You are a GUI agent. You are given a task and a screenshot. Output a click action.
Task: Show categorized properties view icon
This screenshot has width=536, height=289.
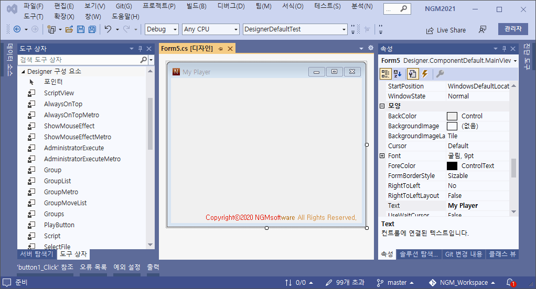385,74
